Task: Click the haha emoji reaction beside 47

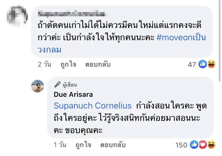Action: tap(211, 64)
